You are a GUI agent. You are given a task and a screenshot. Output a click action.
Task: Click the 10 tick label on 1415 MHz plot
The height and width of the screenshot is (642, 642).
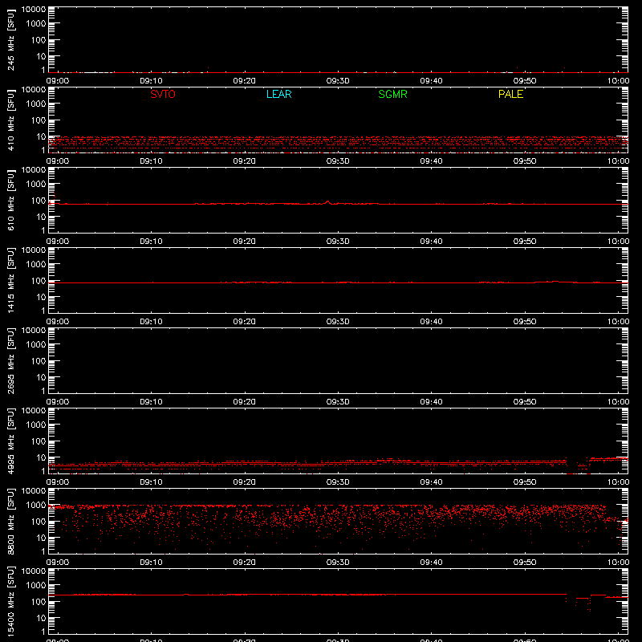tap(42, 297)
